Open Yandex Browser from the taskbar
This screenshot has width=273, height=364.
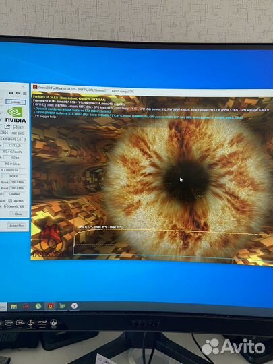(x=74, y=306)
